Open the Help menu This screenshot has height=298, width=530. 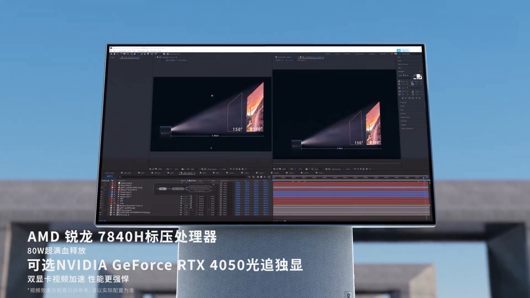pyautogui.click(x=159, y=51)
